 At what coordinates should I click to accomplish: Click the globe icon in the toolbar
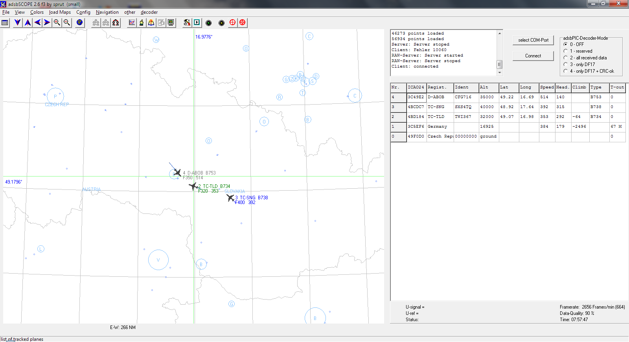point(80,23)
